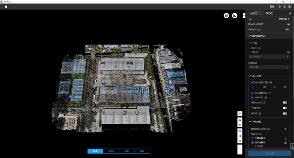Open the project folder icon
Image resolution: width=294 pixels, height=158 pixels.
tap(250, 19)
